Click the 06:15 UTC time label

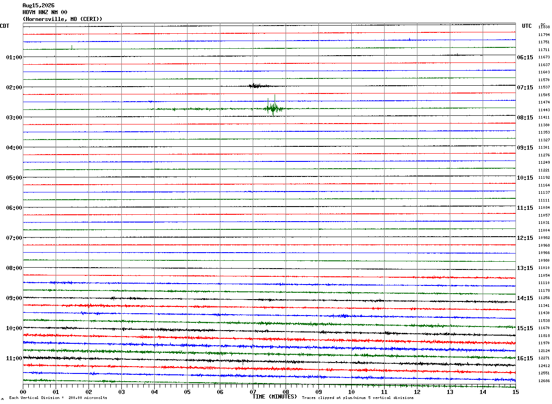click(525, 57)
